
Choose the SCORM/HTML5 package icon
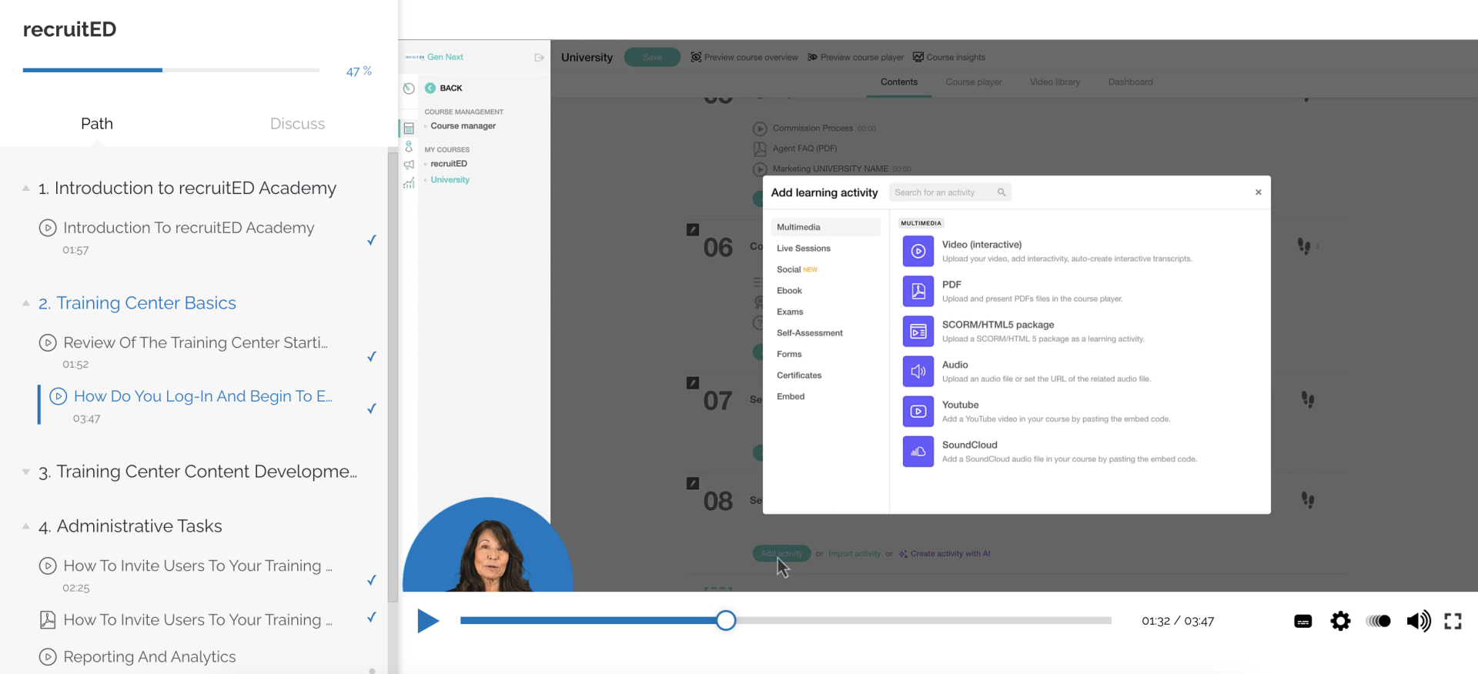pos(918,332)
